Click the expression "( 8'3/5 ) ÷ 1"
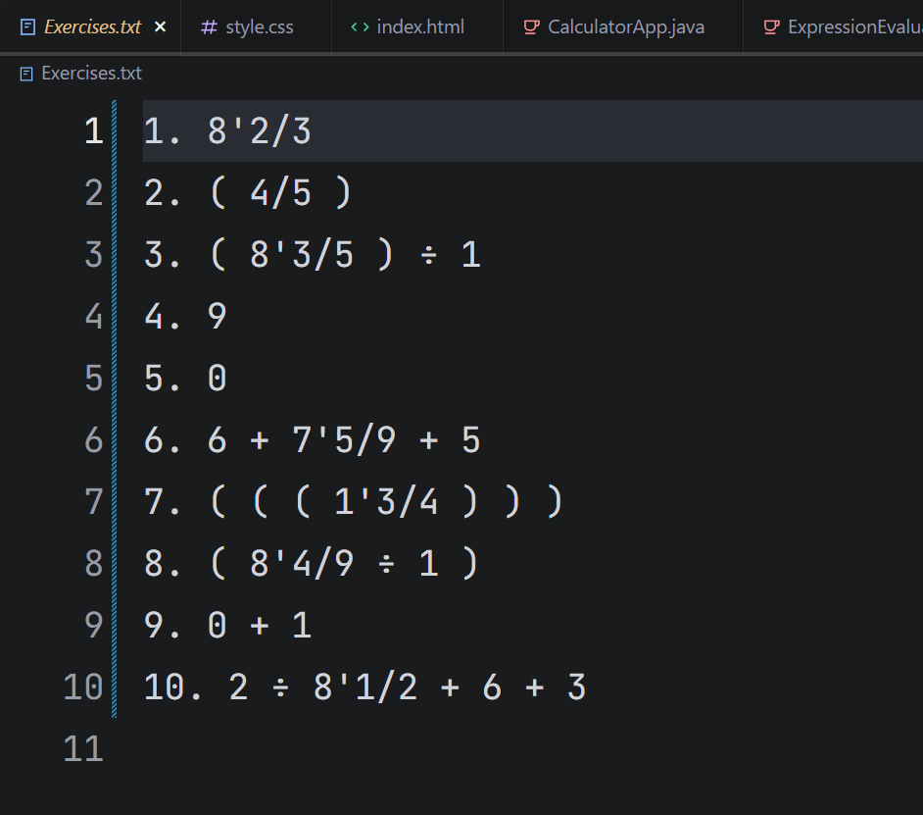 (345, 255)
